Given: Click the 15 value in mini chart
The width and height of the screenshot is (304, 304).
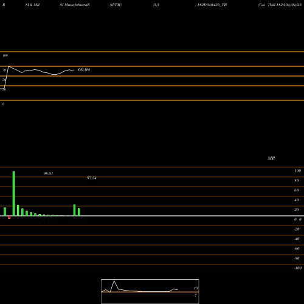Looking at the screenshot, I should point(196,288).
